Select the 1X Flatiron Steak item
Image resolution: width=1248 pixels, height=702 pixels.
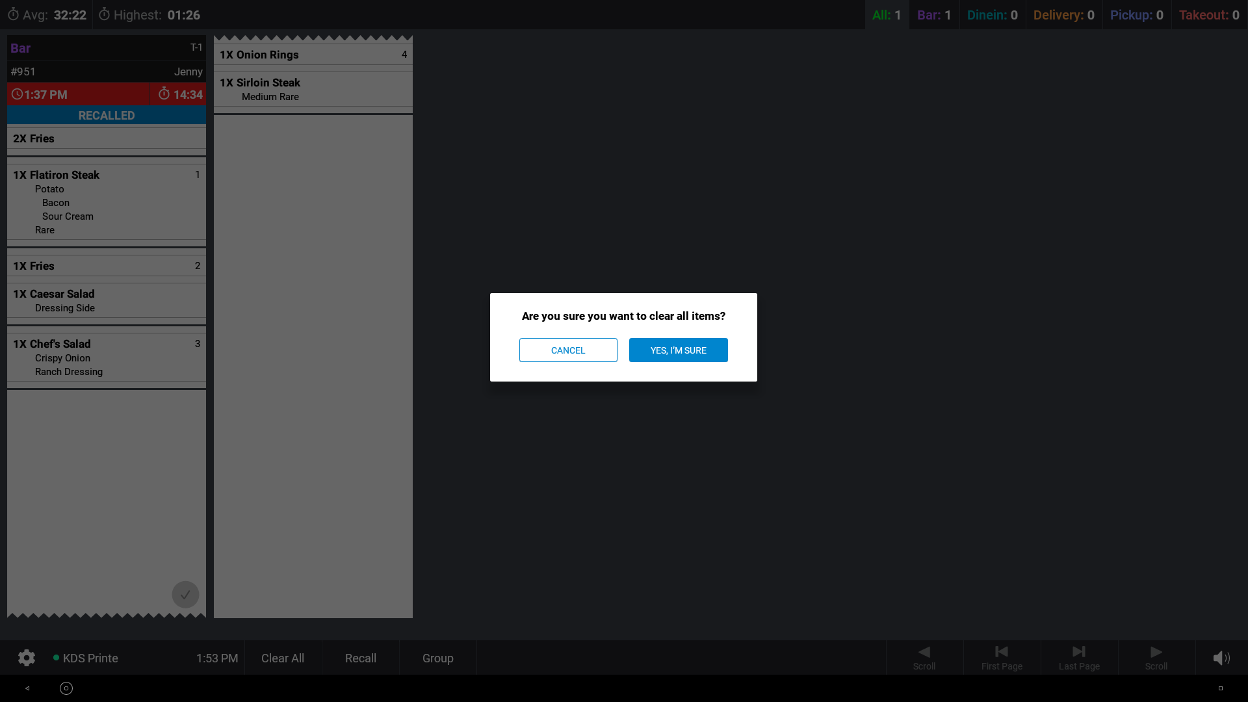(57, 175)
